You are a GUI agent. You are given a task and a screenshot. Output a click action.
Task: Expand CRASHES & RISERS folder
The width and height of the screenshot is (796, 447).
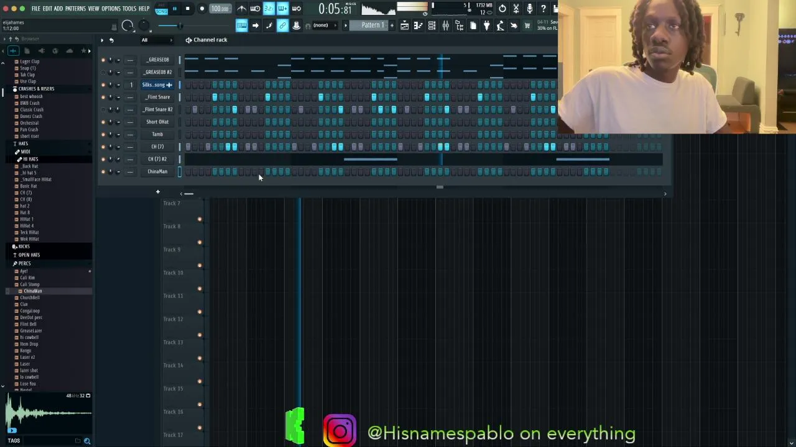[36, 89]
